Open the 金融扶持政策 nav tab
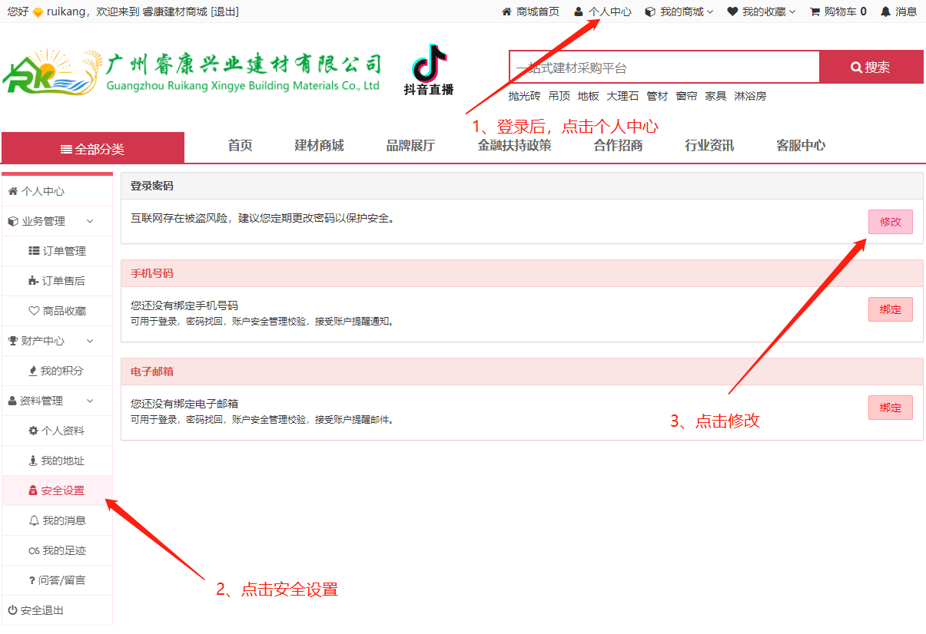Screen dimensions: 926x634 (x=515, y=145)
